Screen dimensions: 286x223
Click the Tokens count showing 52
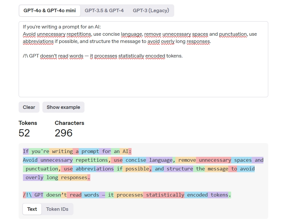click(x=25, y=133)
